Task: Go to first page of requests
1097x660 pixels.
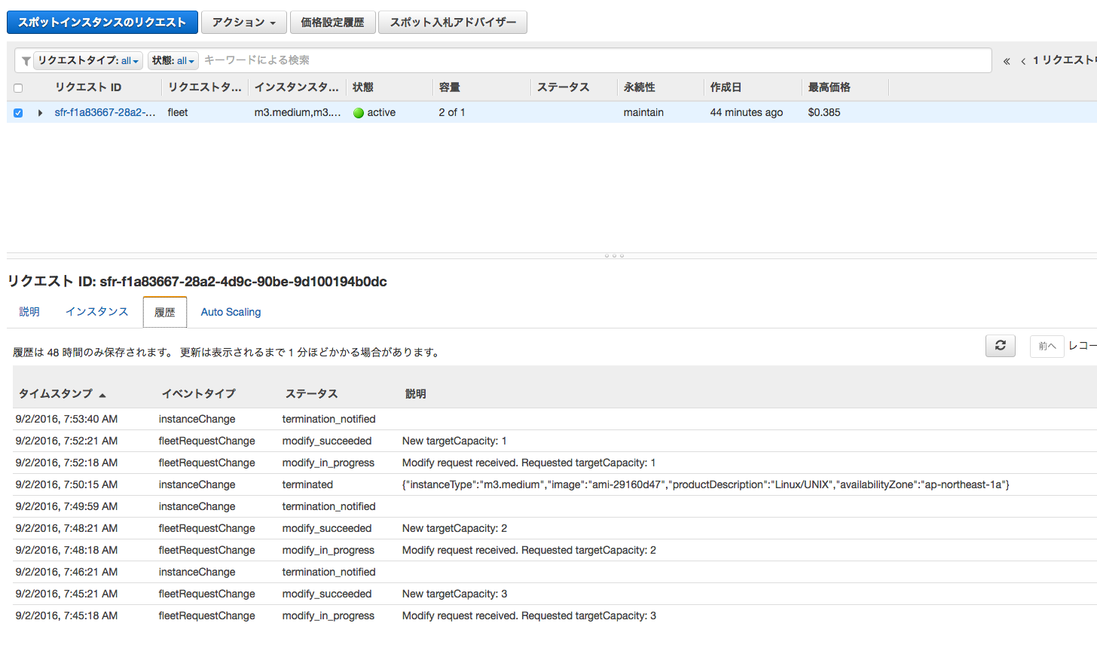Action: 1007,61
